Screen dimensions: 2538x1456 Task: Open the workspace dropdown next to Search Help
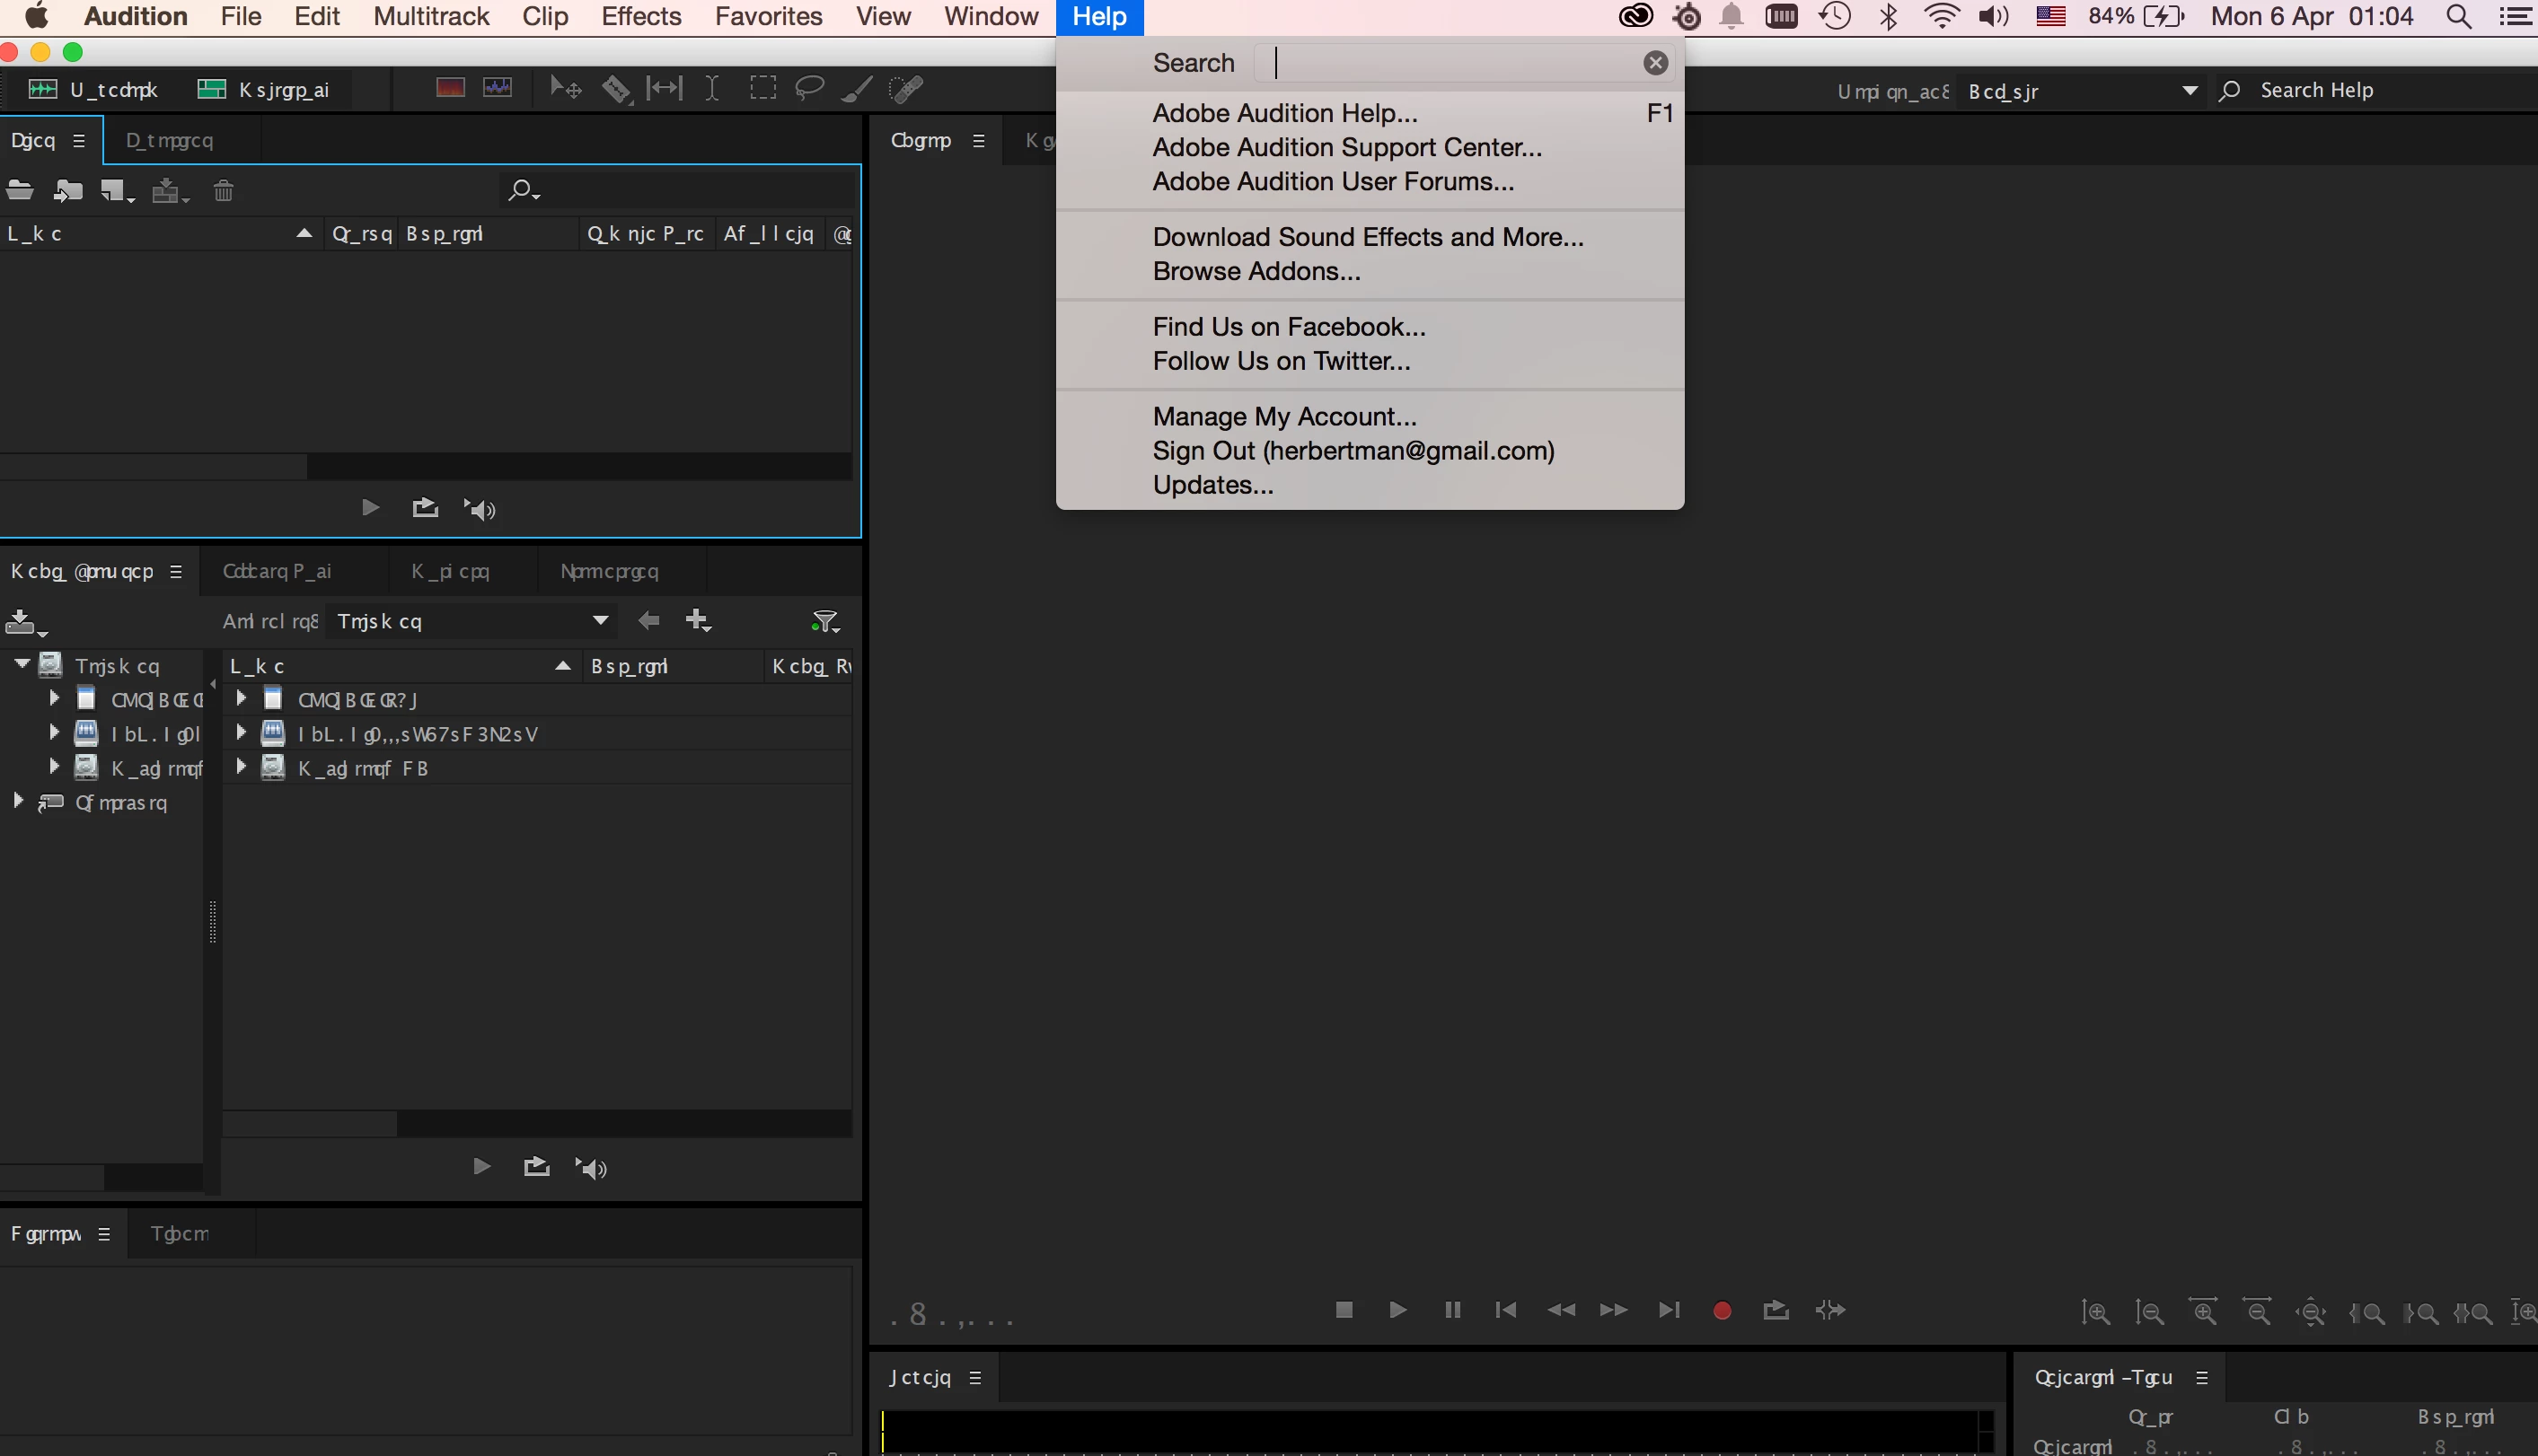[2189, 91]
